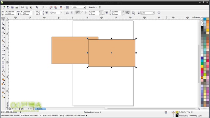Image resolution: width=210 pixels, height=118 pixels.
Task: Pick the black swatch in palette
Action: [x=202, y=27]
